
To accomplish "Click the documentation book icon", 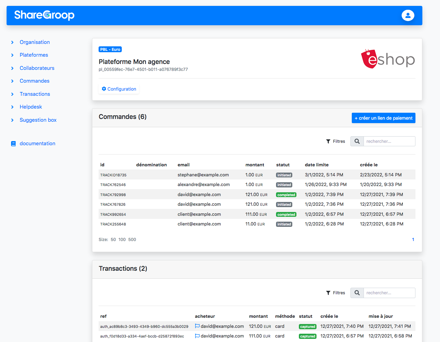I will (x=13, y=144).
